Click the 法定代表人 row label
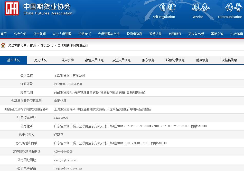Viewport: 244px width, 171px height. pos(27,135)
